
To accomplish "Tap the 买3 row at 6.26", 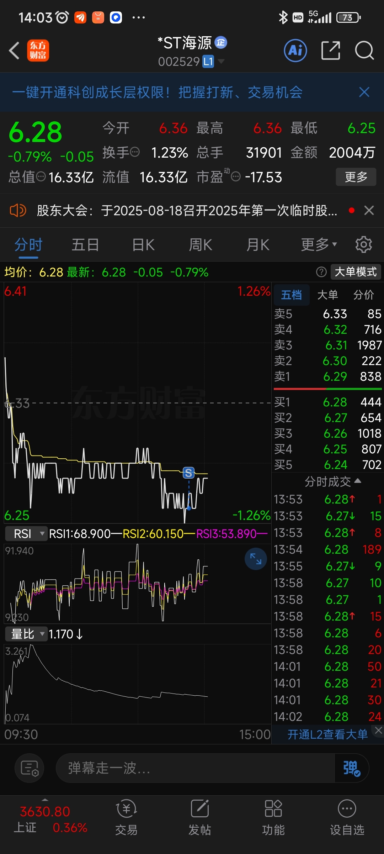I will (328, 433).
